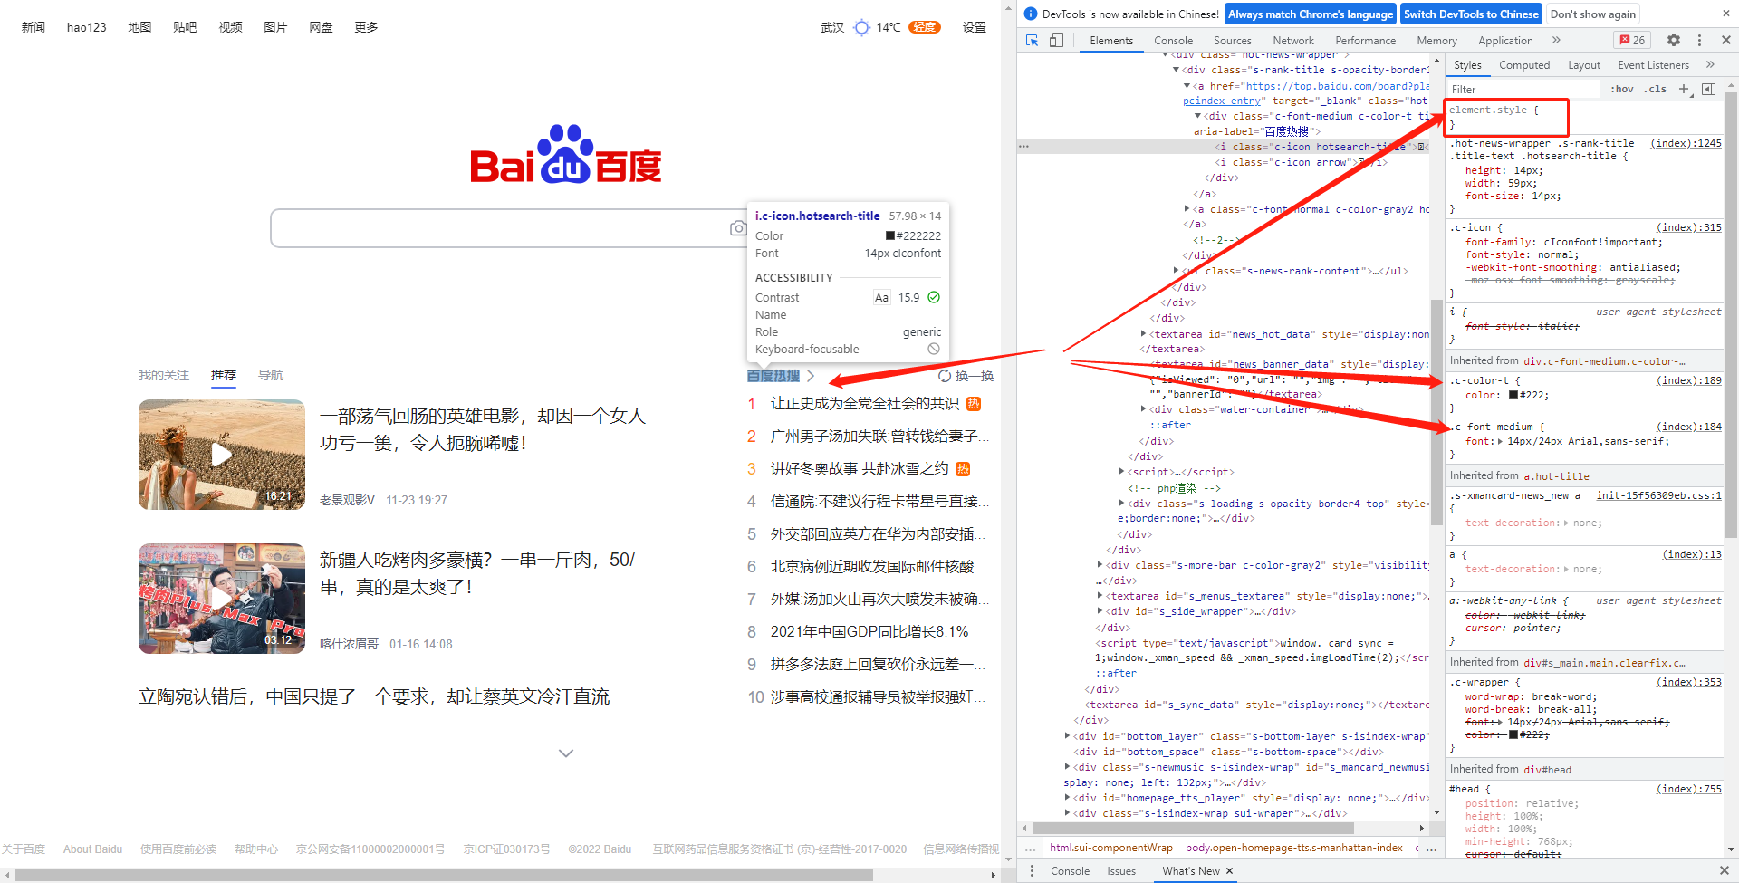Select the 导航 feed tab

[271, 375]
